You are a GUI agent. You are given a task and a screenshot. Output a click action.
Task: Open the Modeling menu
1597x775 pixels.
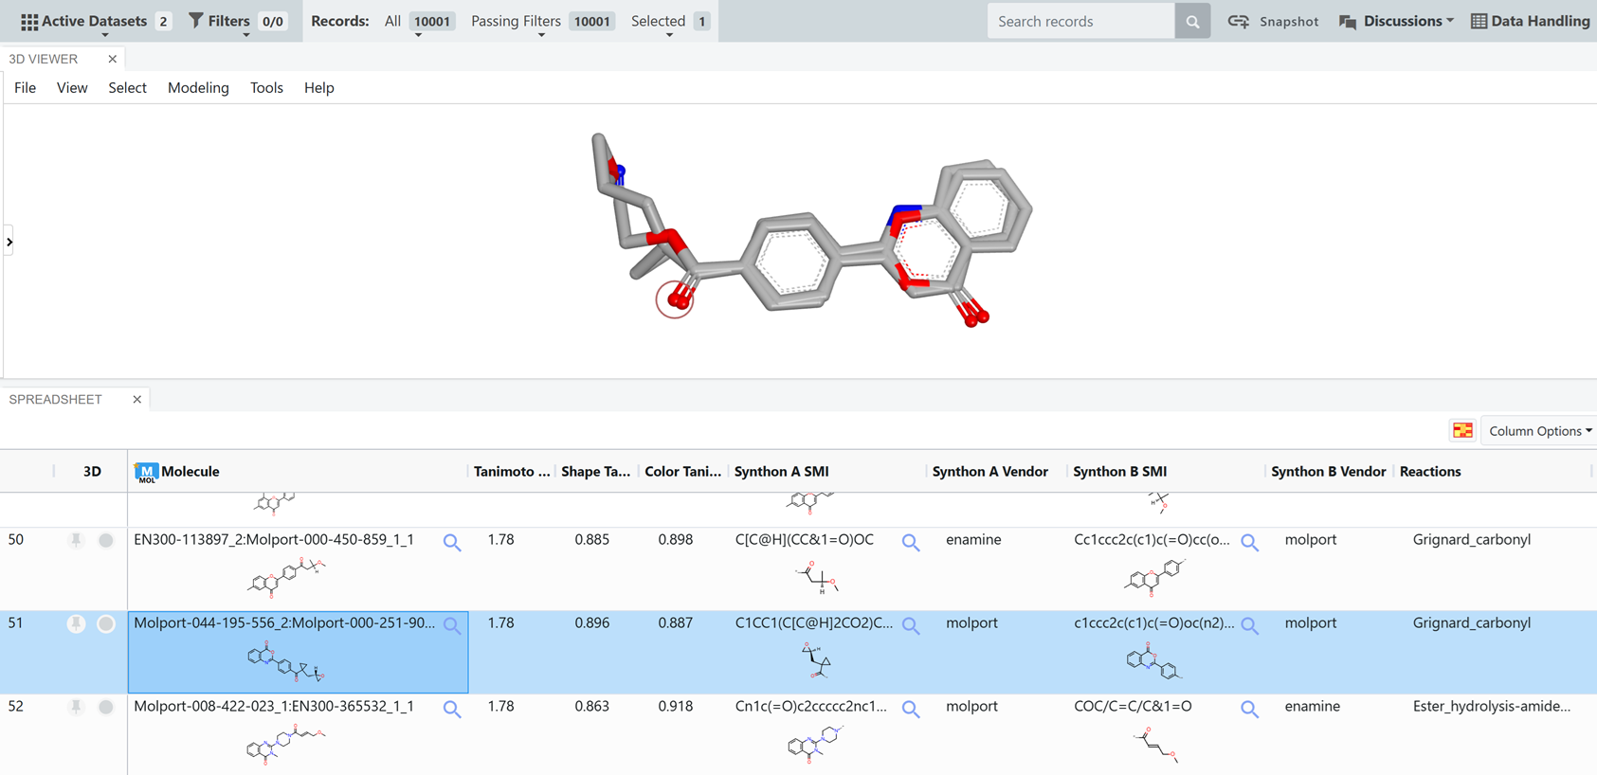pos(198,87)
